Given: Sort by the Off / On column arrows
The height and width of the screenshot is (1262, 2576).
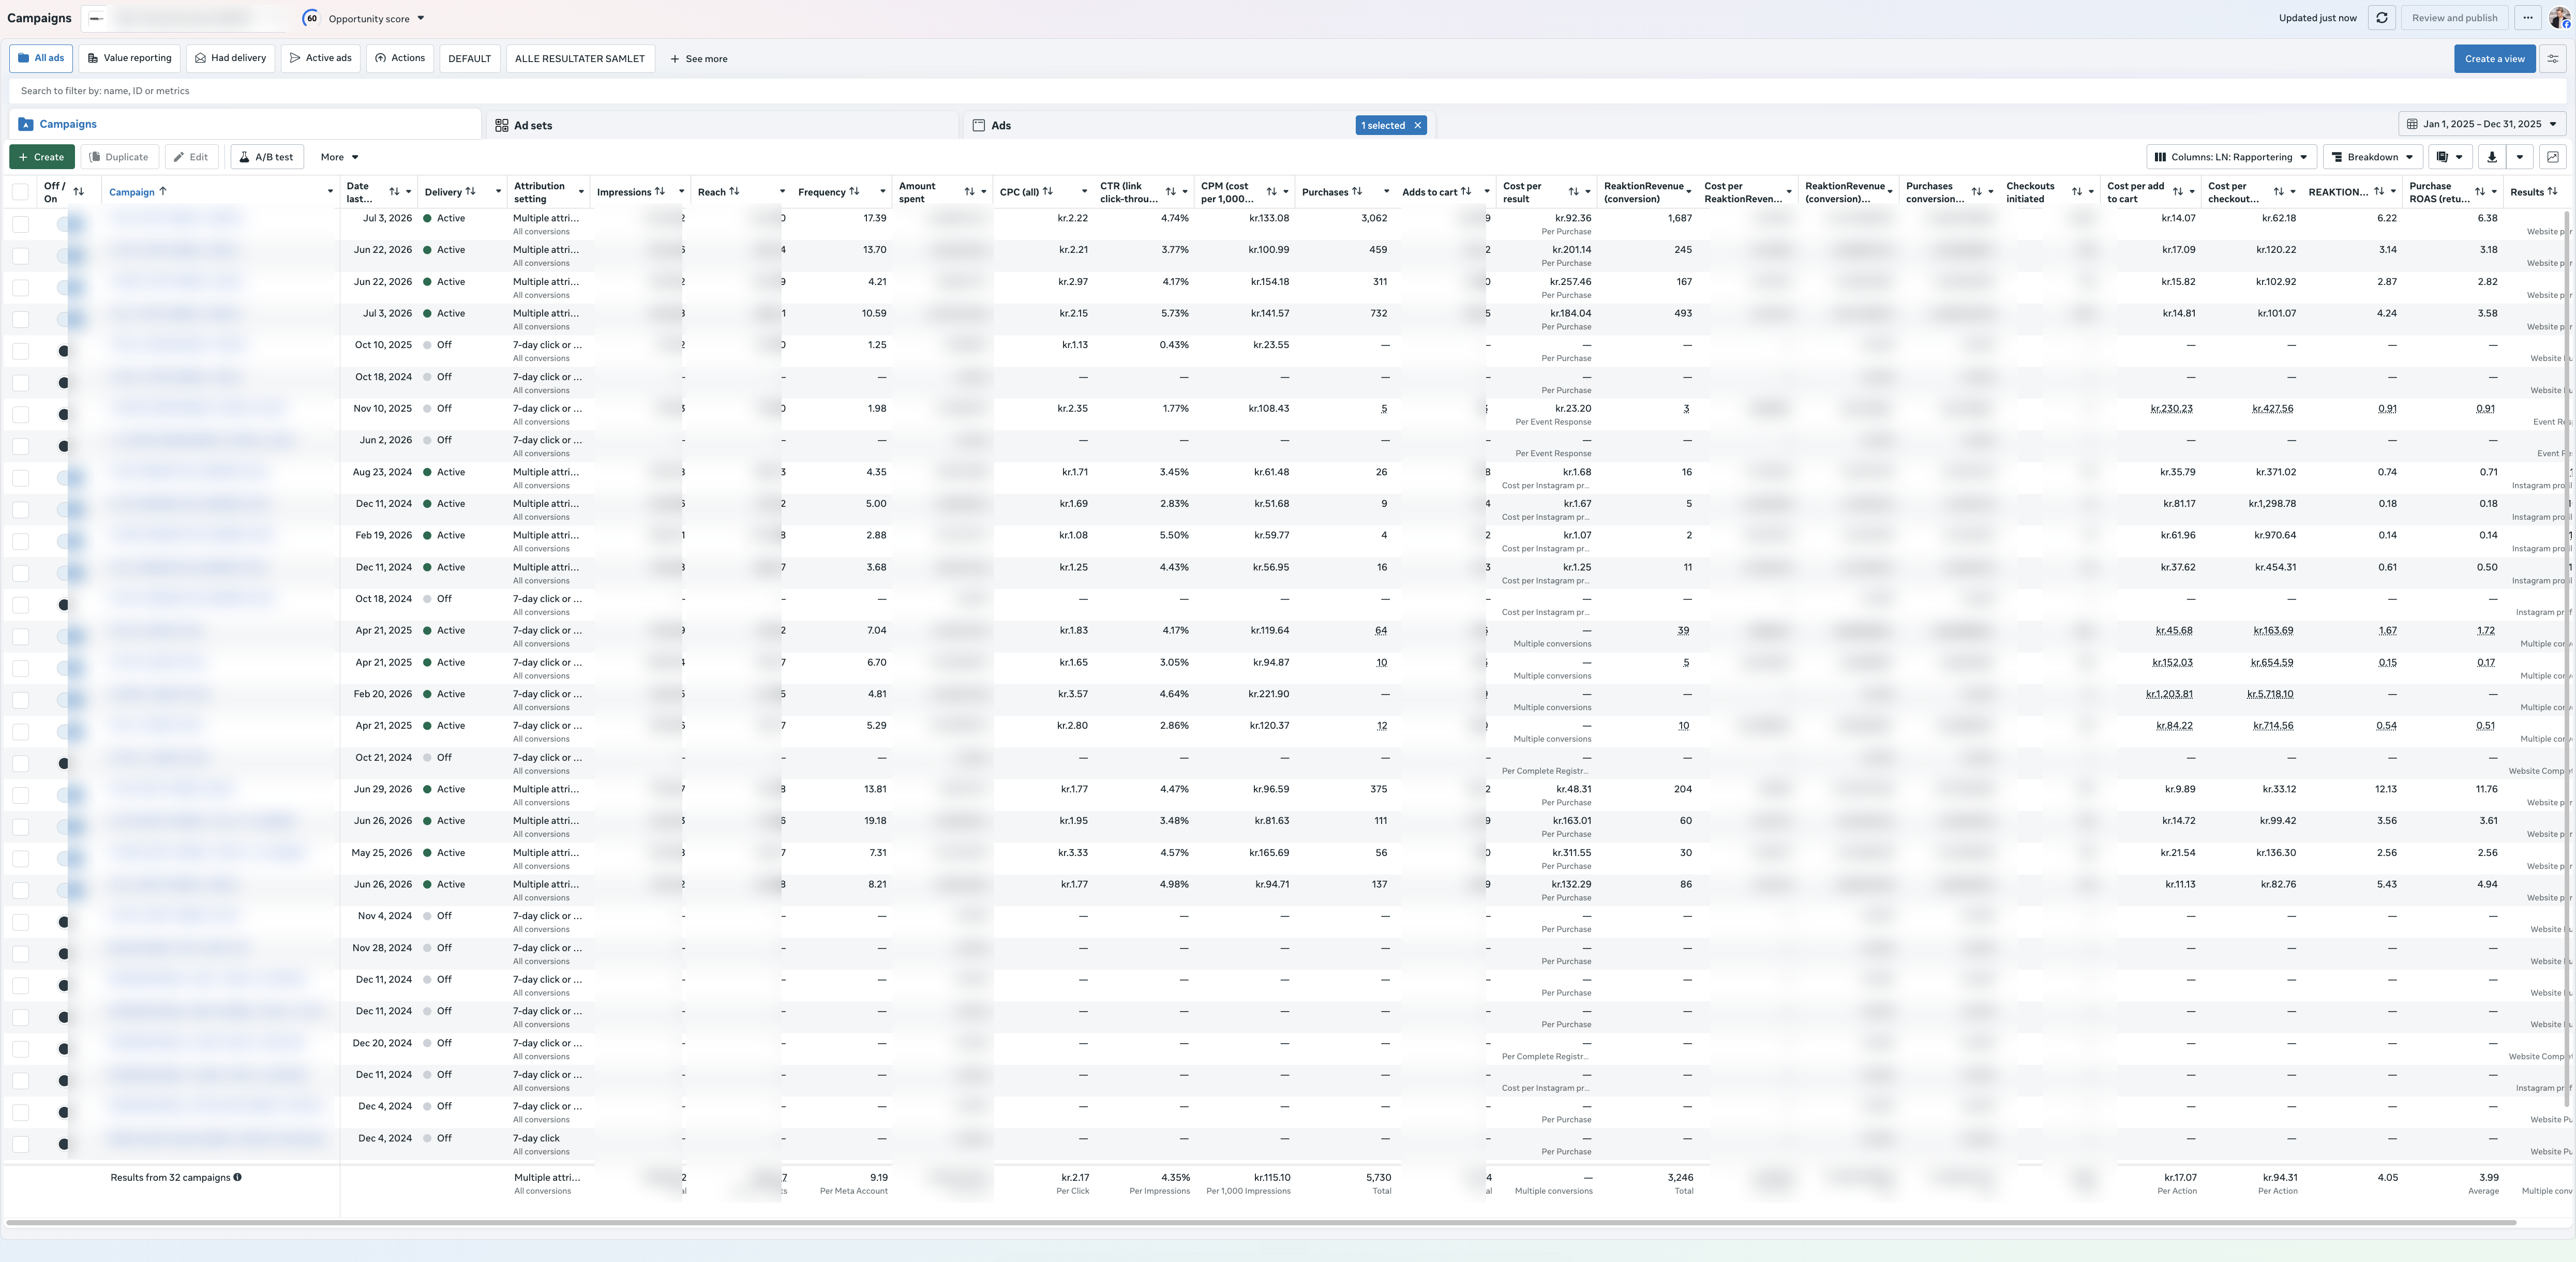Looking at the screenshot, I should 79,192.
